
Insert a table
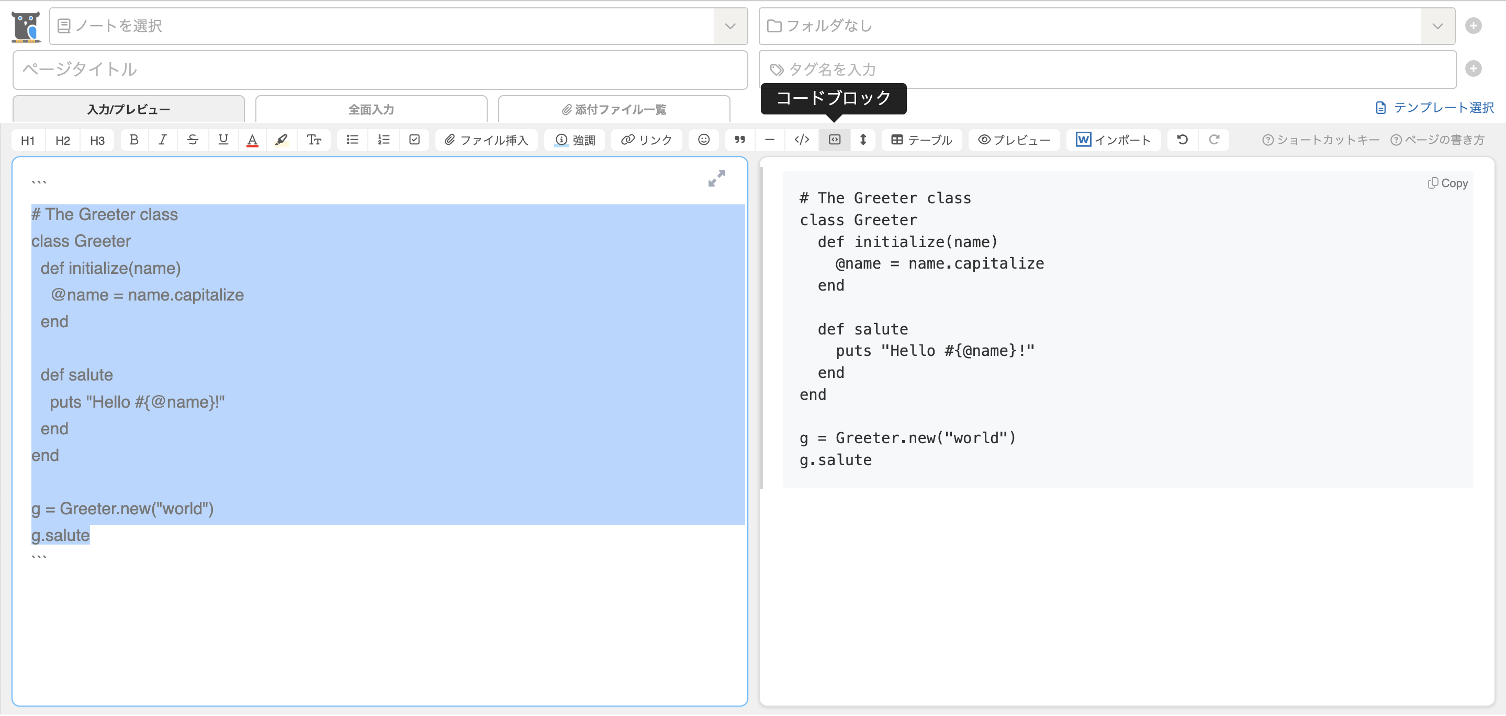(x=921, y=140)
